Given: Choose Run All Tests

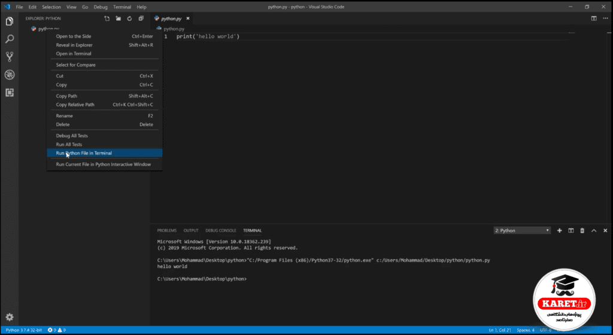Looking at the screenshot, I should 104,144.
